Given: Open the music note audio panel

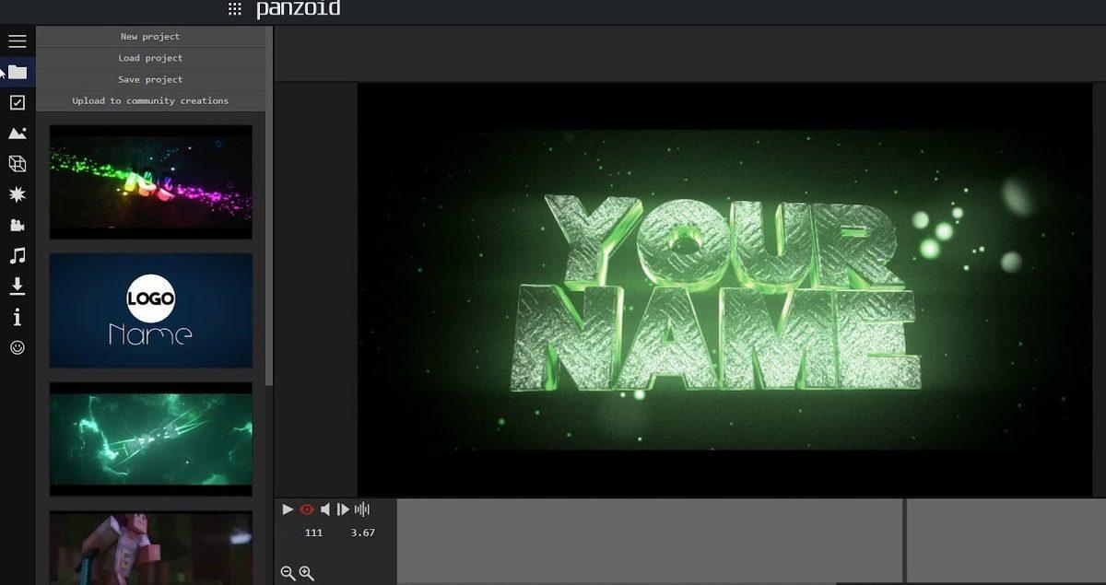Looking at the screenshot, I should pos(17,255).
